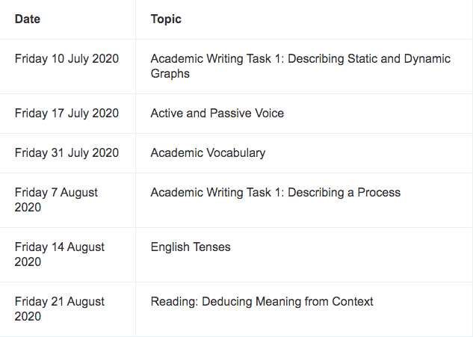Click Reading: Deducing Meaning from Context
Screen dimensions: 473x337
pyautogui.click(x=262, y=302)
